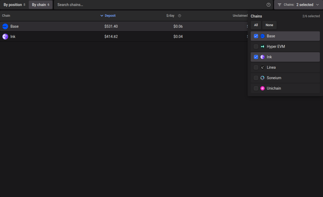Click the 2/6 selected counter text

coord(311,16)
